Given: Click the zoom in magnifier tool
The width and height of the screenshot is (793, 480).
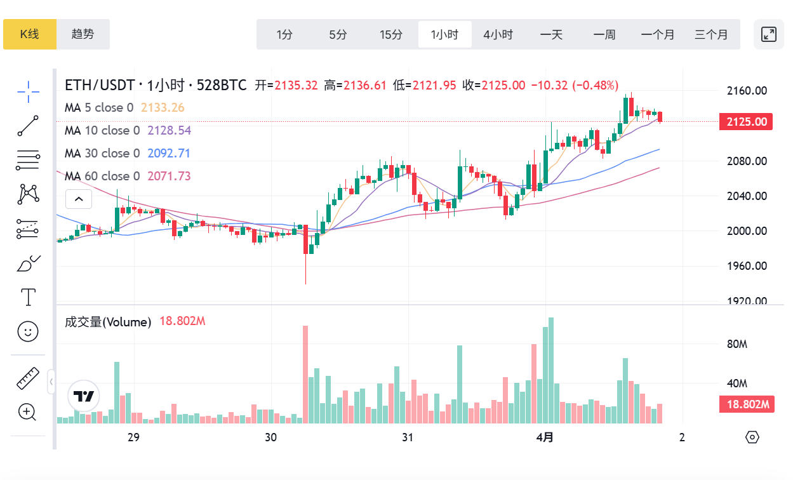Looking at the screenshot, I should [x=27, y=412].
